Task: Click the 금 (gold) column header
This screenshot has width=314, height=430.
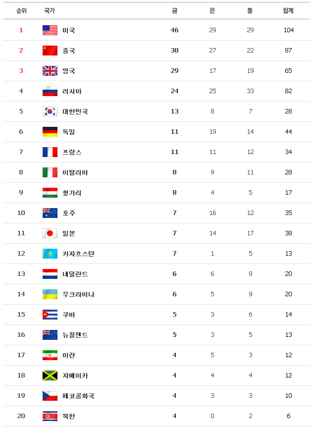Action: (175, 11)
